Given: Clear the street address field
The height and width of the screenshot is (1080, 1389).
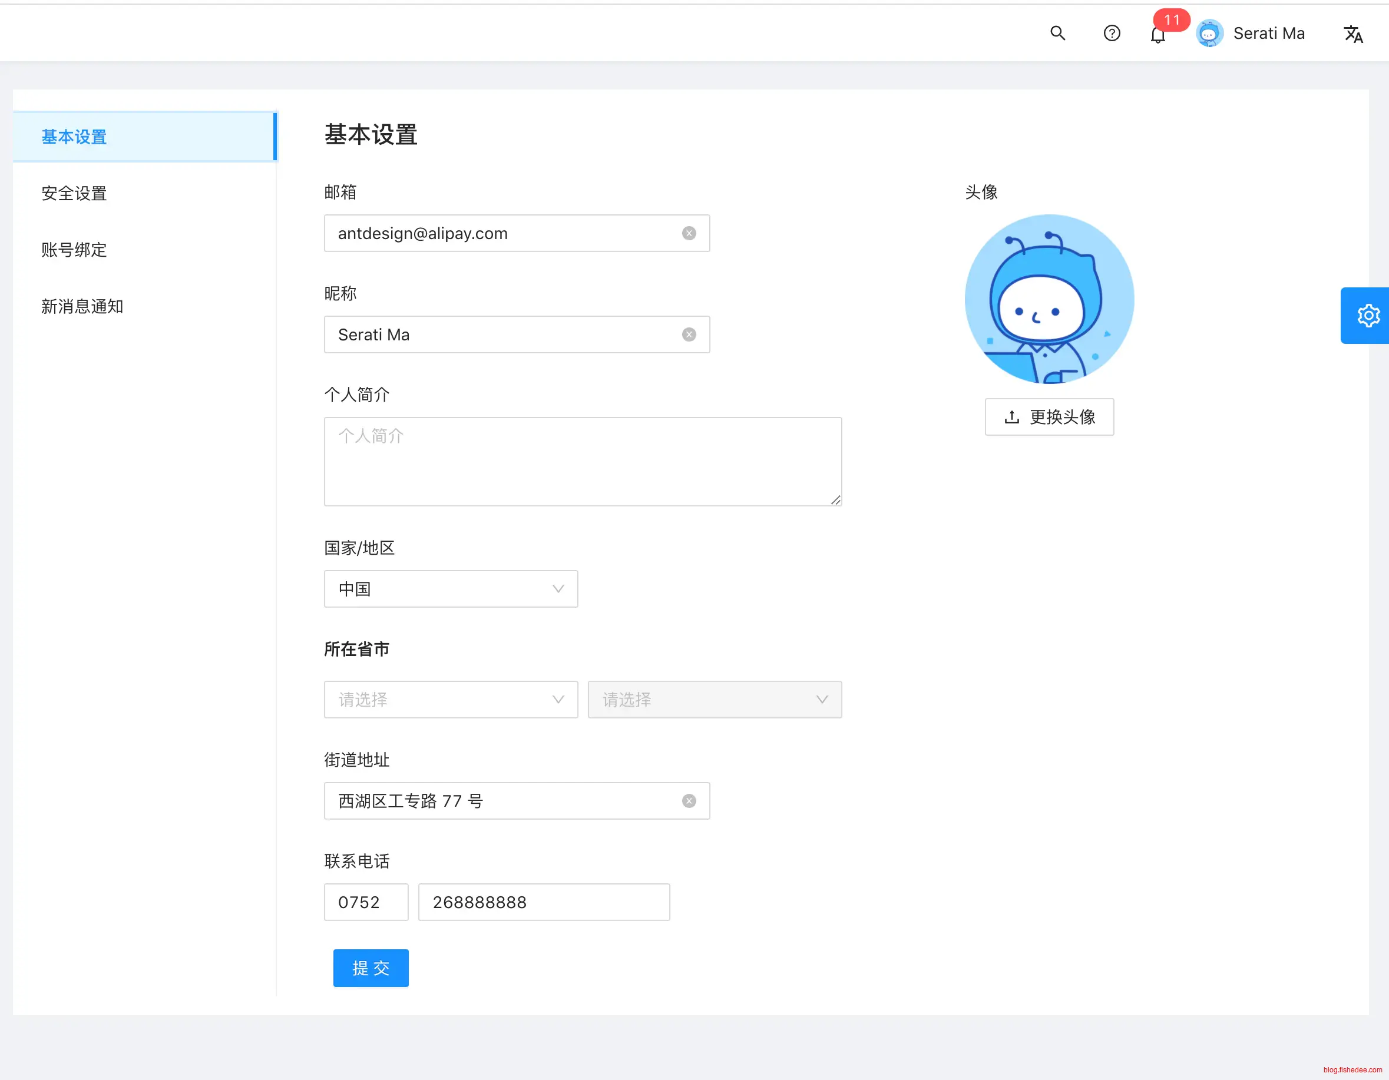Looking at the screenshot, I should pos(689,801).
